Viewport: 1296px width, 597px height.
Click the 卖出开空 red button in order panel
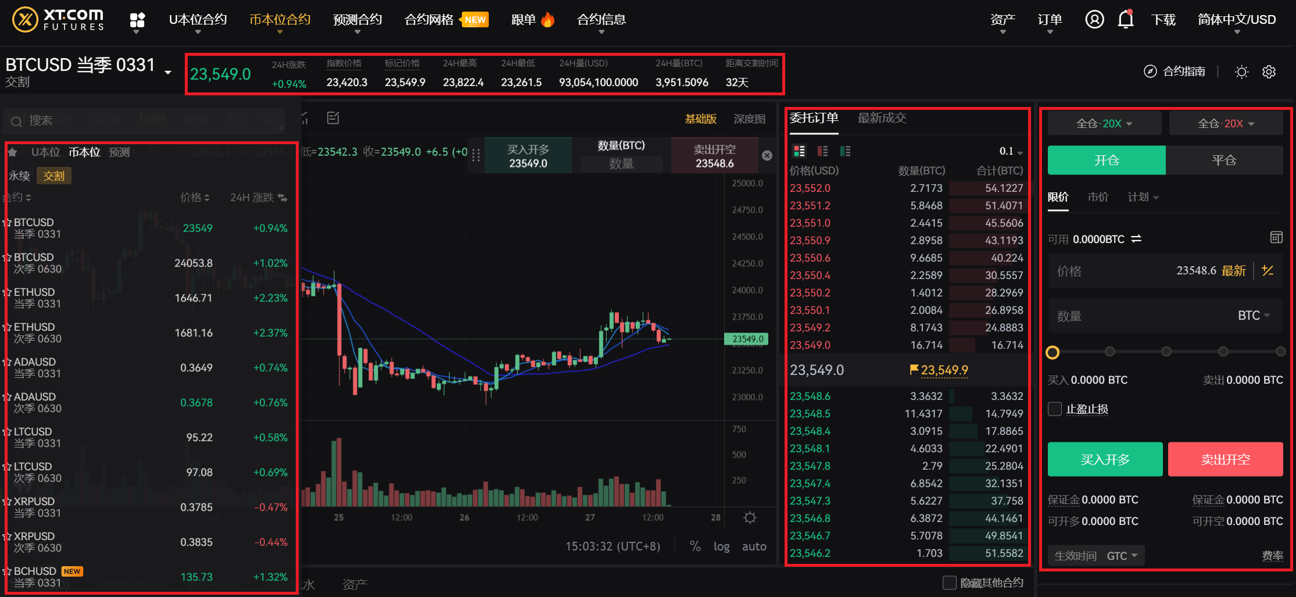point(1225,459)
